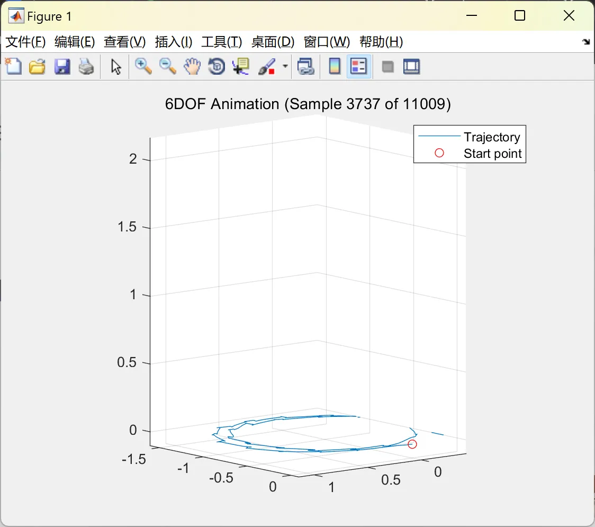The width and height of the screenshot is (595, 527).
Task: Click the red start point circle marker
Action: [x=412, y=444]
